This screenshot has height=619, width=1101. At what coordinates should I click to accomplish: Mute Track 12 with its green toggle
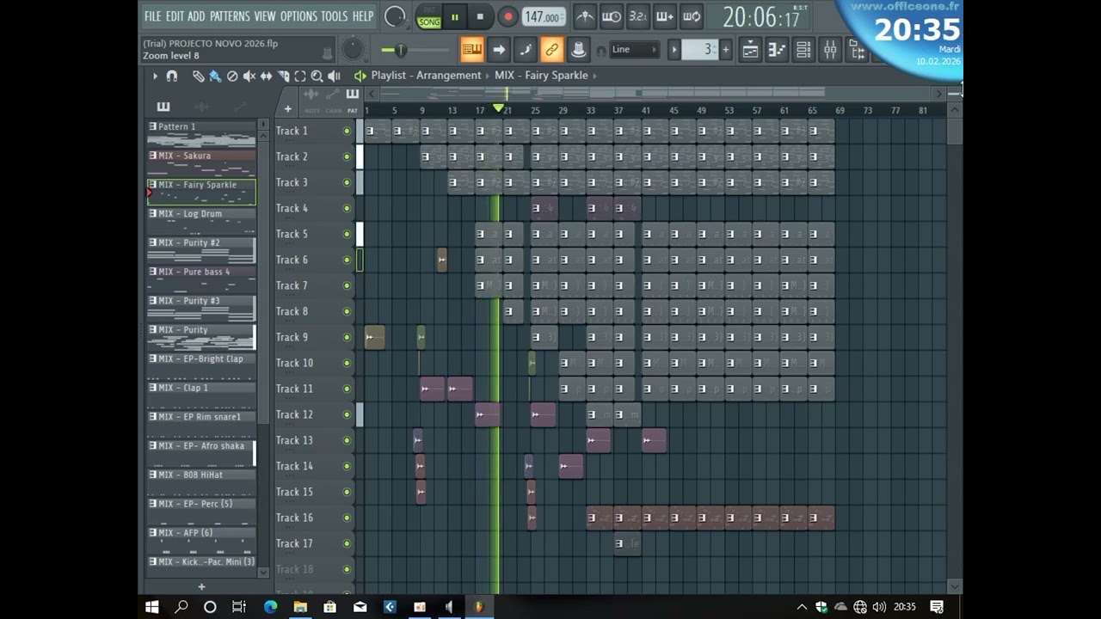click(x=347, y=415)
